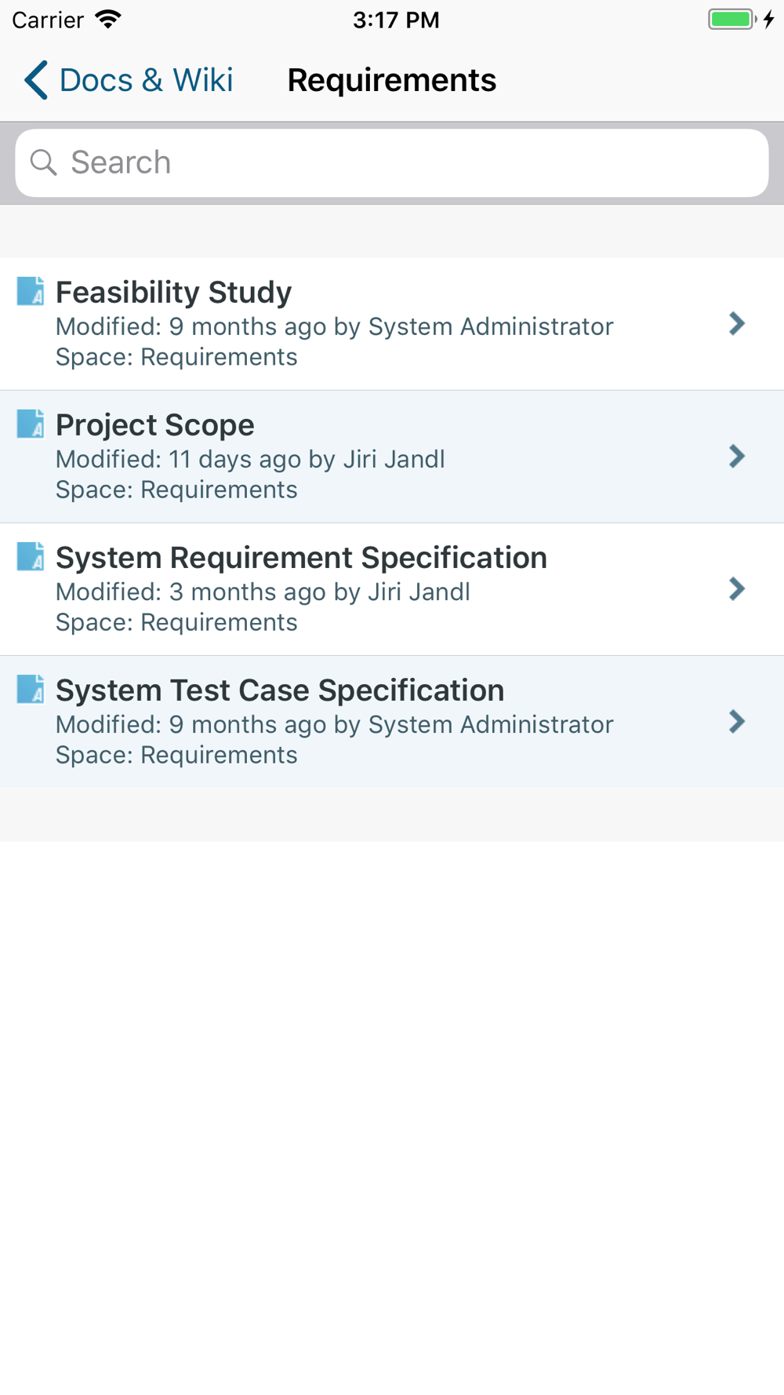Tap chevron for System Test Case Specification
The width and height of the screenshot is (784, 1395).
click(x=736, y=721)
